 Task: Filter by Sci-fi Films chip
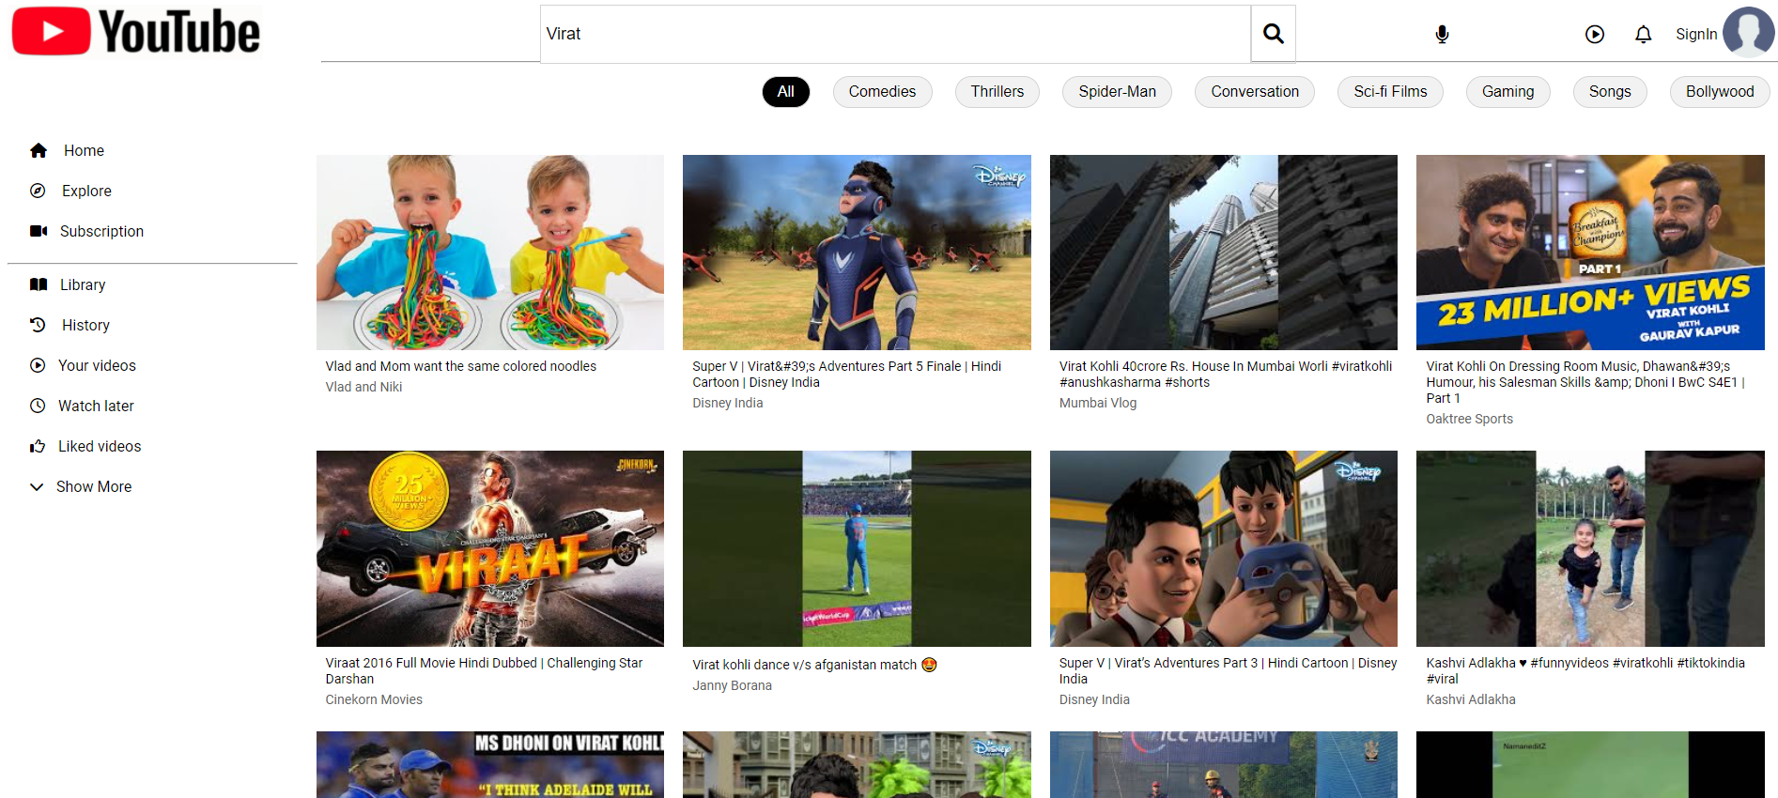pyautogui.click(x=1390, y=92)
